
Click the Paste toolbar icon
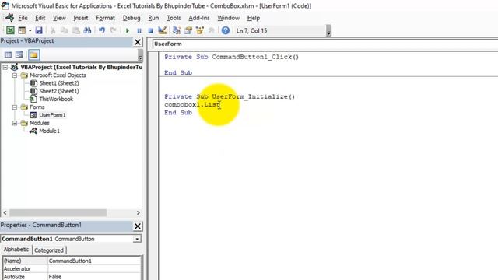click(76, 30)
